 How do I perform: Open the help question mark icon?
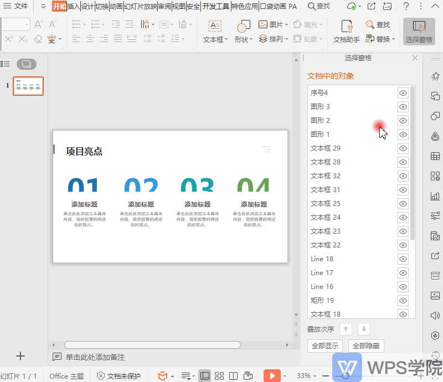point(406,6)
